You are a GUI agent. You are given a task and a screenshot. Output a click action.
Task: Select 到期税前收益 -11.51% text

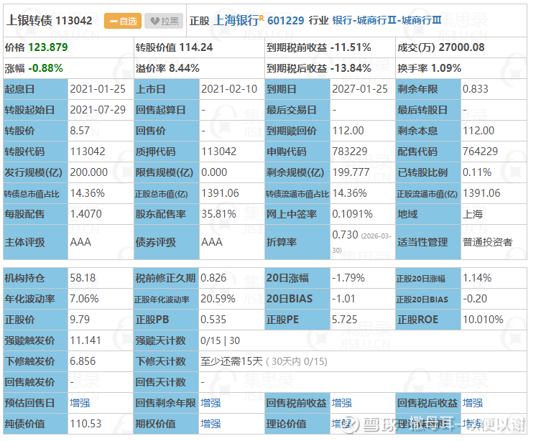coord(318,47)
